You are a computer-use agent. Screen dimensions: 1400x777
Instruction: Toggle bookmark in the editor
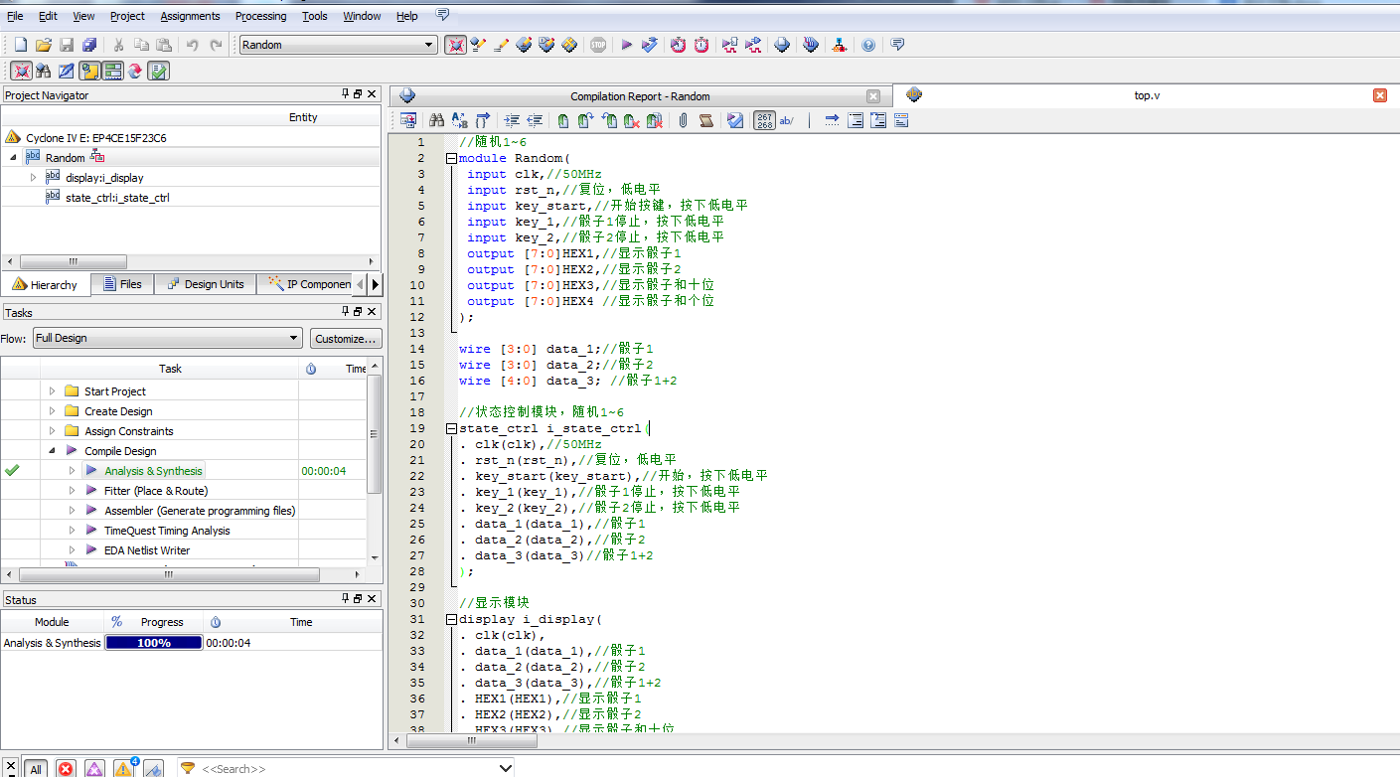[x=563, y=120]
